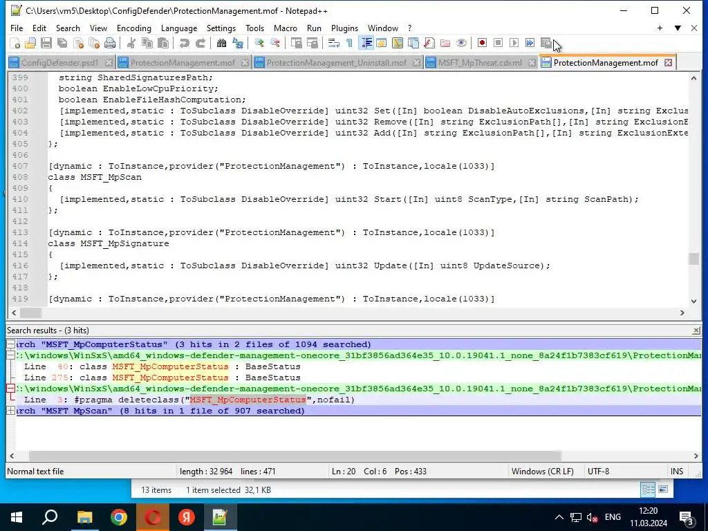Add a new tab with plus button
Image resolution: width=708 pixels, height=531 pixels.
pos(660,28)
